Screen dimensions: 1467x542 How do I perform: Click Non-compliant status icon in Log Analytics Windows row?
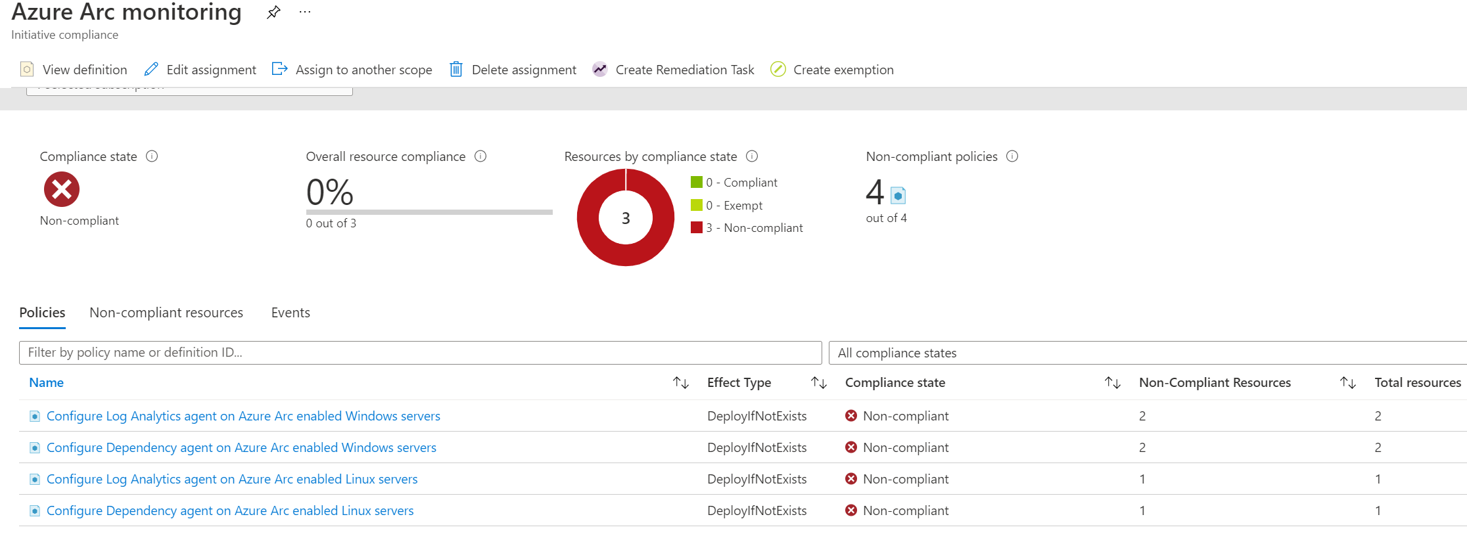(851, 416)
